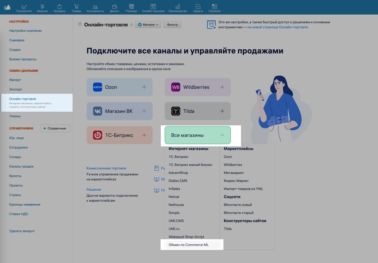Click plus icon on Магазин ВК card
Image resolution: width=378 pixels, height=263 pixels.
[144, 111]
